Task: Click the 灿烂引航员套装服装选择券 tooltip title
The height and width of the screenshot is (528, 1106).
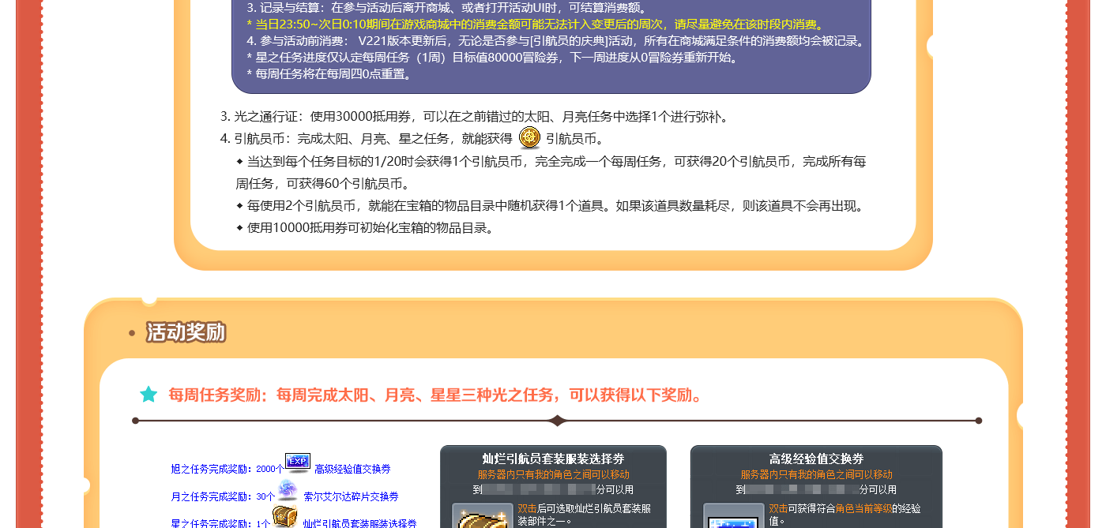Action: click(553, 459)
